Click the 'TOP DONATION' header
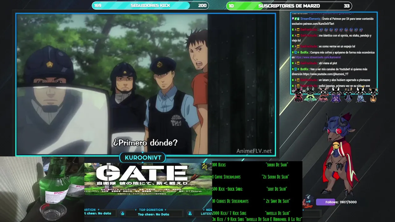This screenshot has height=222, width=395. 151,210
